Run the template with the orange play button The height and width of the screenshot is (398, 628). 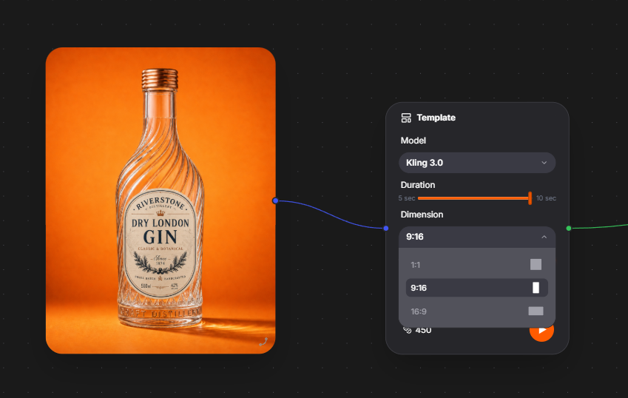(541, 330)
